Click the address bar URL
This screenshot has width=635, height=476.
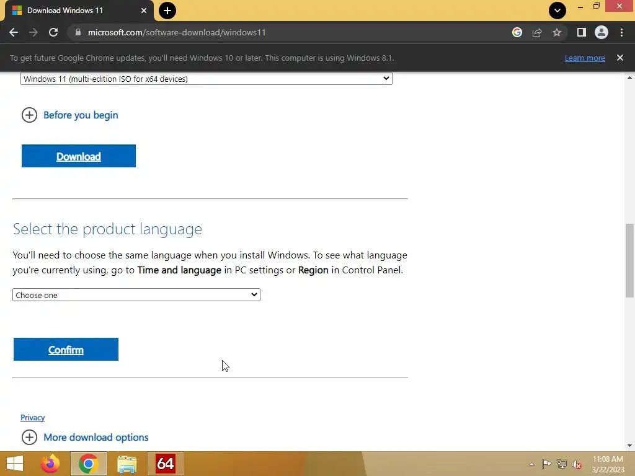click(177, 32)
